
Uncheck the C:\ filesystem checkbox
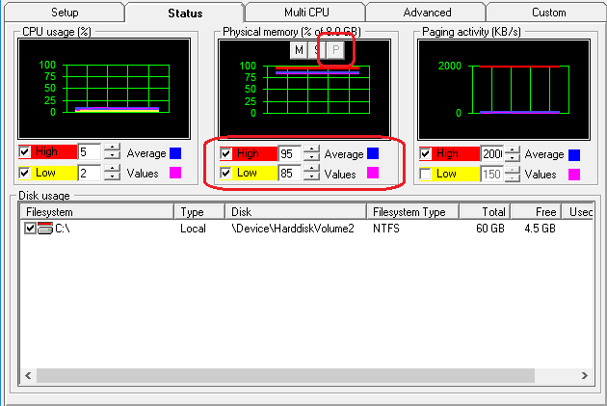pos(30,229)
